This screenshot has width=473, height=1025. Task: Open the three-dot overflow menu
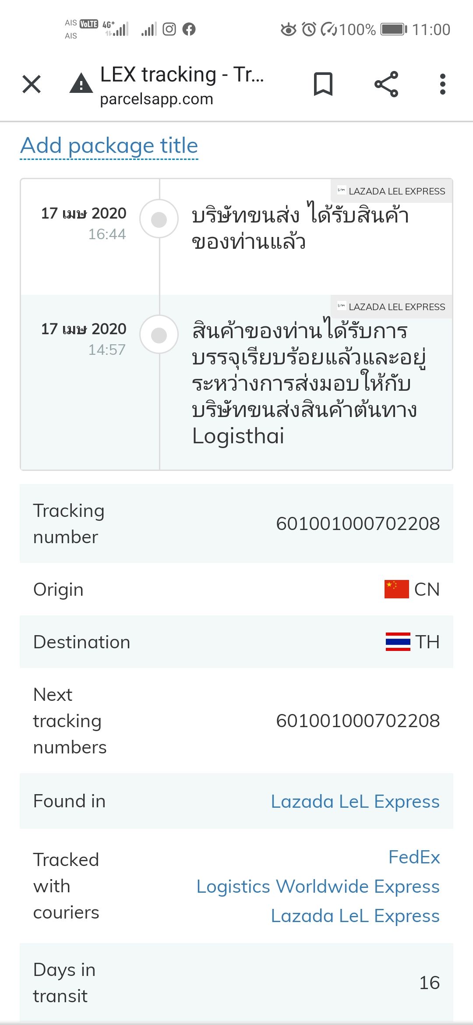click(443, 84)
